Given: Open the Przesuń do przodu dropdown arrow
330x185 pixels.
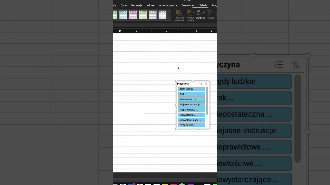Looking at the screenshot, I should [x=183, y=13].
